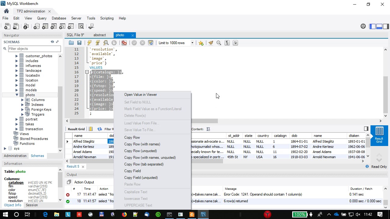Click the create new view icon
The height and width of the screenshot is (219, 390).
pos(54,26)
